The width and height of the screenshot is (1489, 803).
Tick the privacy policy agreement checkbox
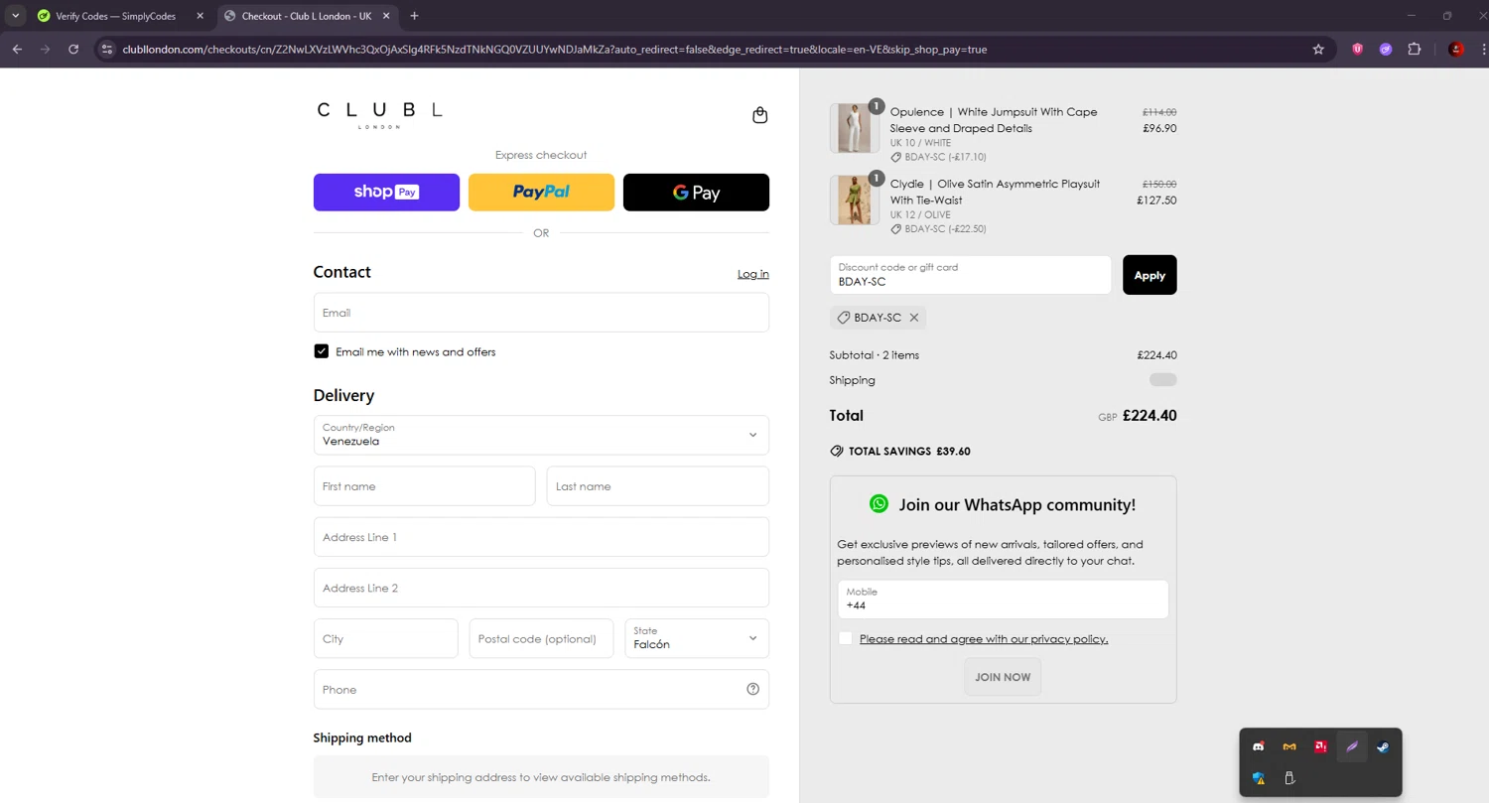[x=846, y=638]
